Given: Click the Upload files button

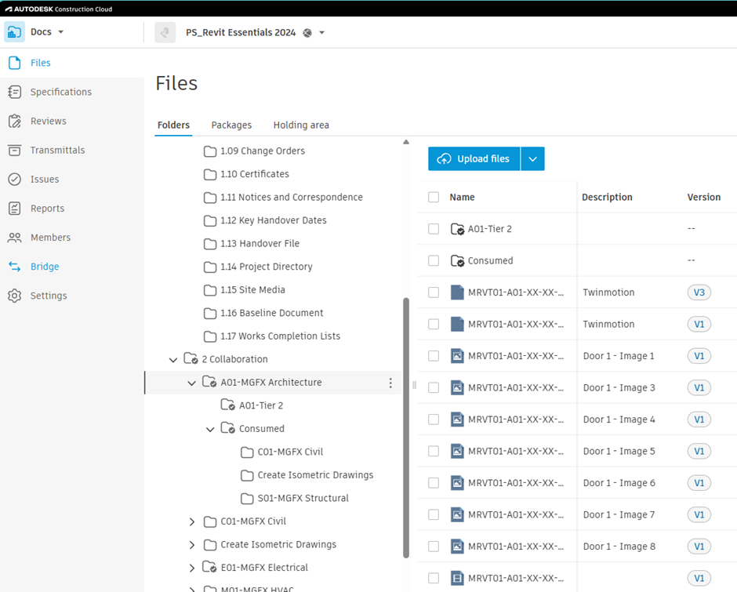Looking at the screenshot, I should coord(474,159).
